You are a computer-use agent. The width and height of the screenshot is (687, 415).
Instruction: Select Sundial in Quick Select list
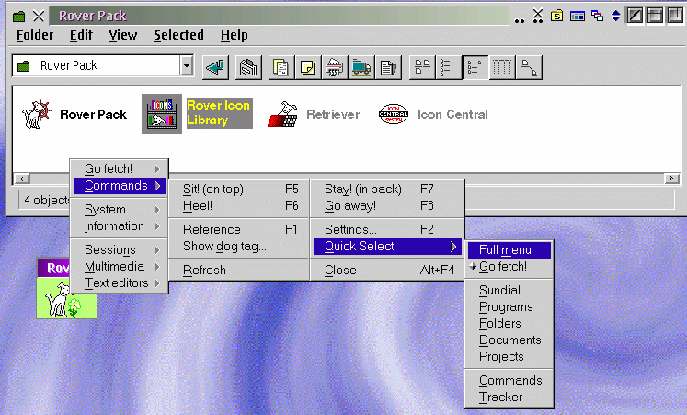[x=510, y=290]
